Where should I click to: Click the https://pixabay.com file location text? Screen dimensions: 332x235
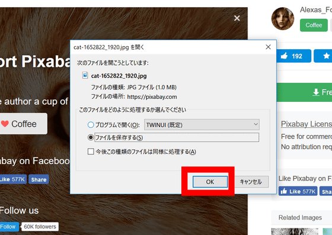pyautogui.click(x=152, y=97)
